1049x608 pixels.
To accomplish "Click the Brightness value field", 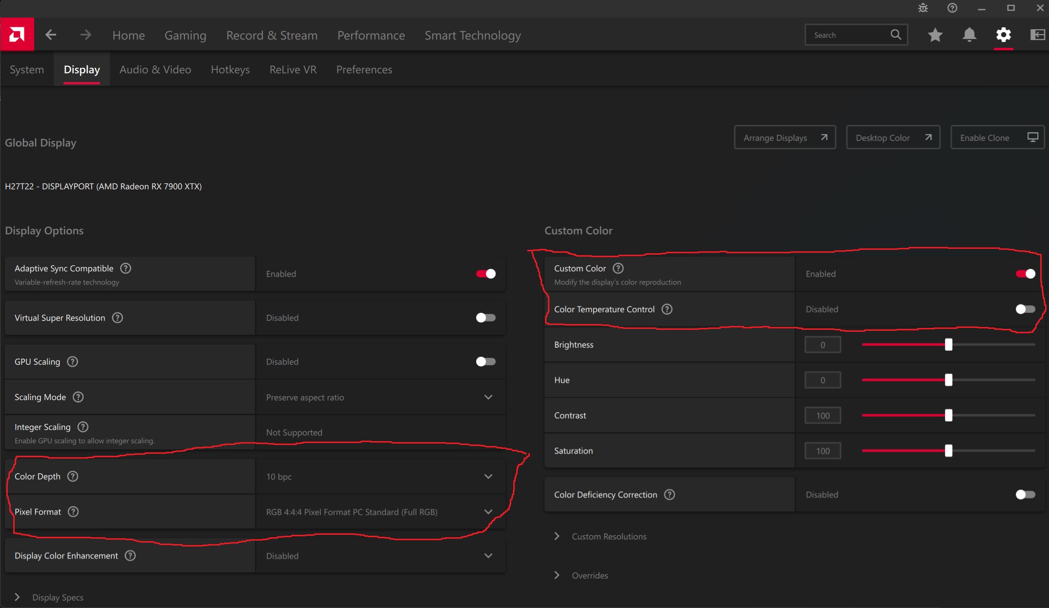I will point(823,345).
